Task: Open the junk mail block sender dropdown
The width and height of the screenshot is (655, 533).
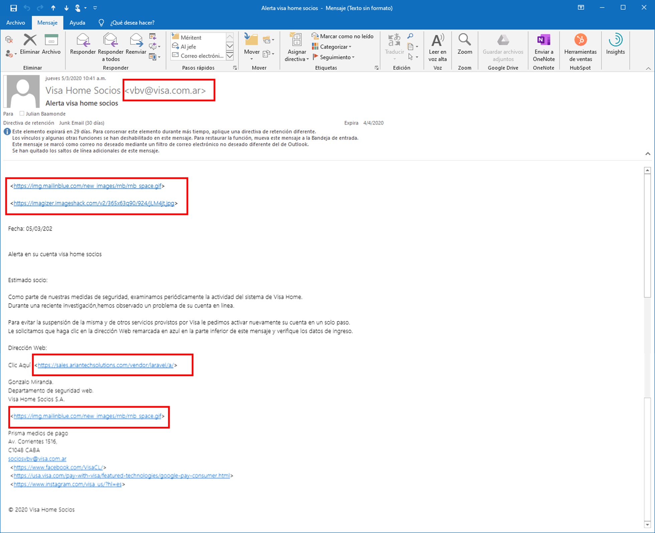Action: tap(11, 53)
